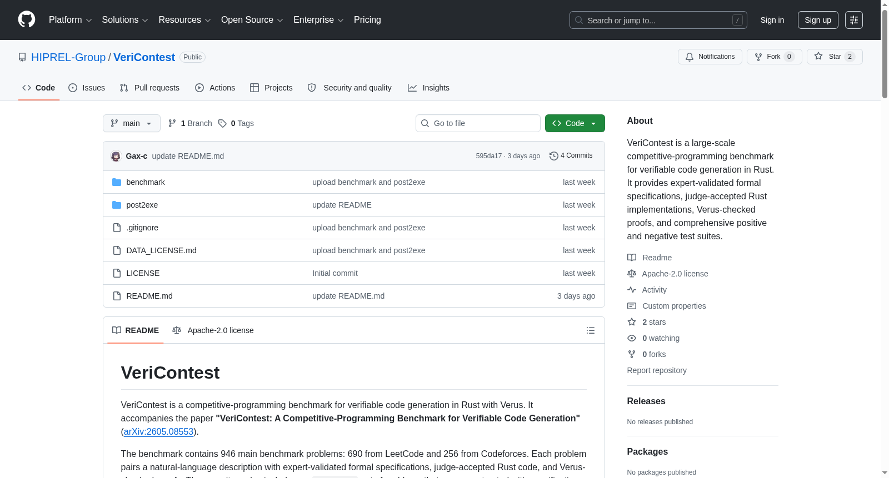889x478 pixels.
Task: Star the repository
Action: pyautogui.click(x=835, y=57)
